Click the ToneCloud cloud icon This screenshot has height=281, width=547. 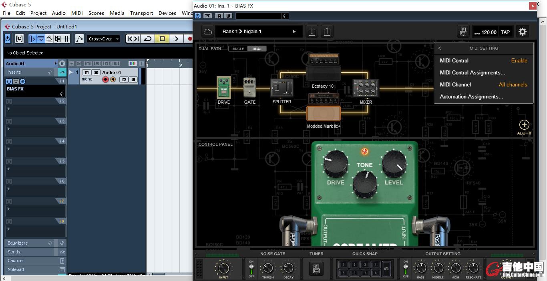pos(207,32)
